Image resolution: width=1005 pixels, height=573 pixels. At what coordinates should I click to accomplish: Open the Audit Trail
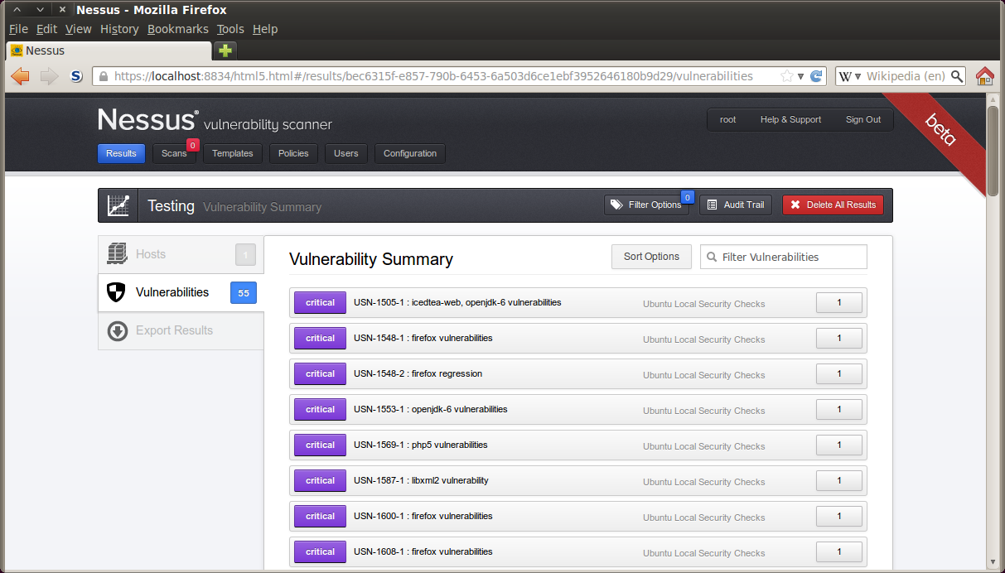[736, 205]
